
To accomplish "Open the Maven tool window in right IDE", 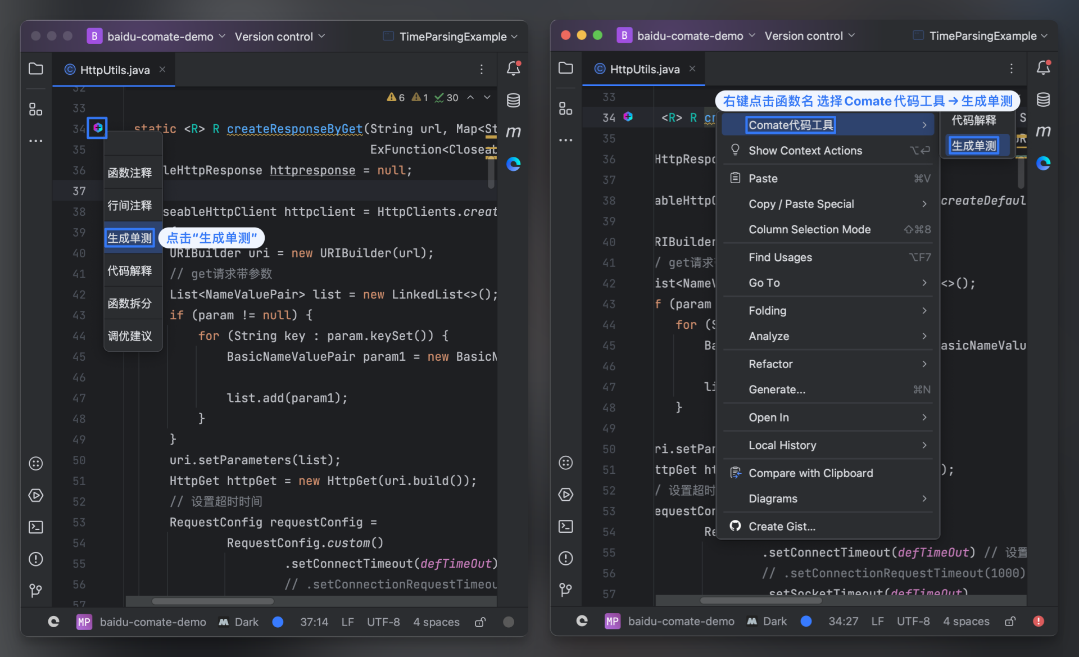I will coord(1043,131).
